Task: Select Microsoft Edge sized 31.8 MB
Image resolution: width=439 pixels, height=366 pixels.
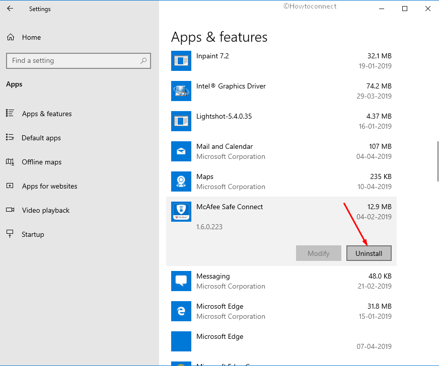Action: tap(220, 307)
